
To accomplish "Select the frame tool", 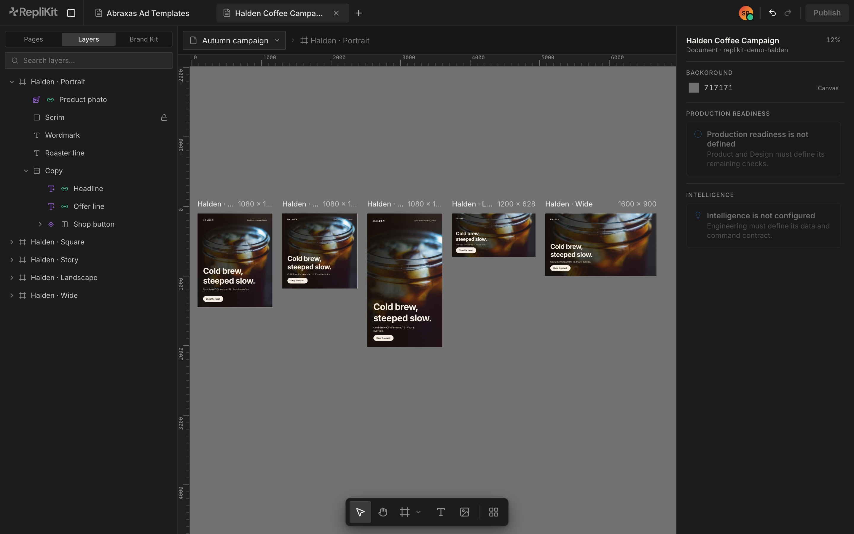I will tap(405, 512).
